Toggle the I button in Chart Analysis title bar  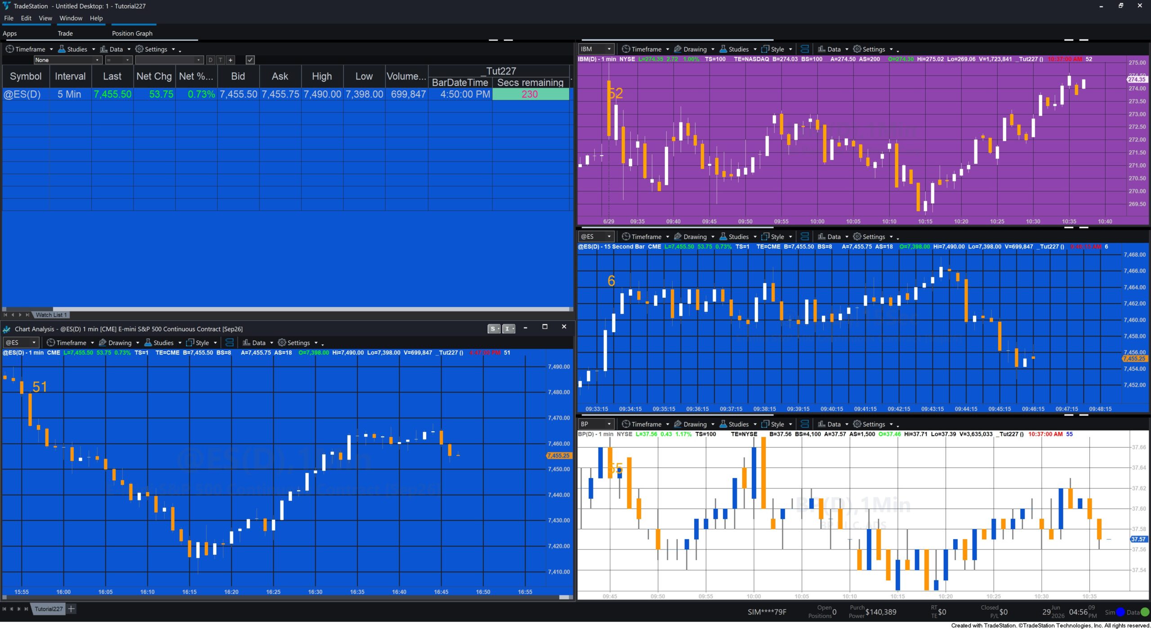pos(509,328)
